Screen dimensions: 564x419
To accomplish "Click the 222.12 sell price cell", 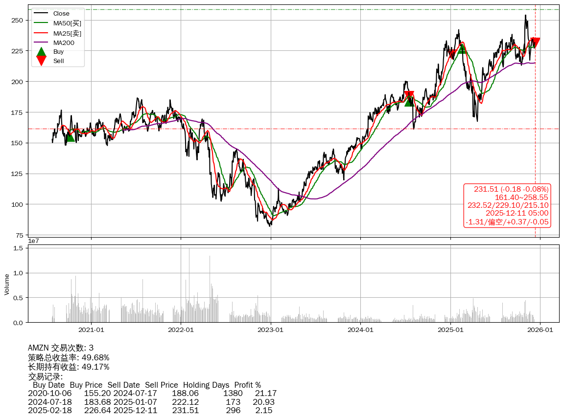I will point(186,402).
